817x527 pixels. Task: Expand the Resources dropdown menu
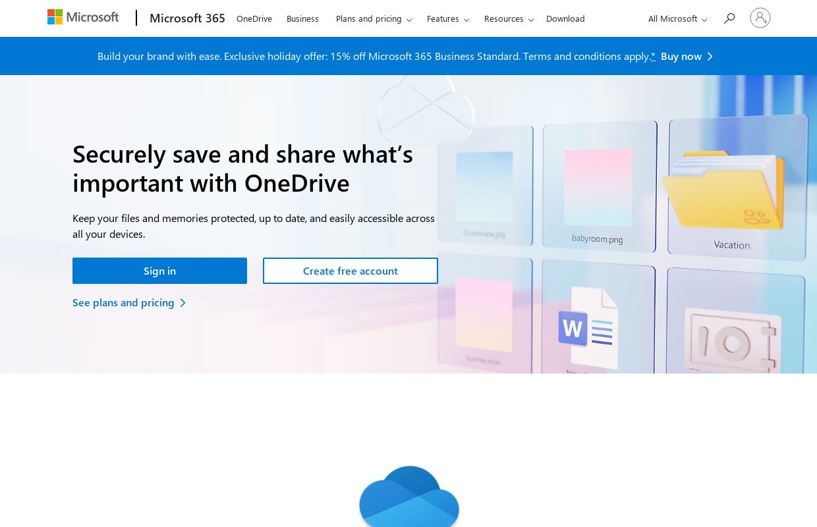click(x=509, y=18)
